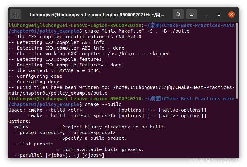
Task: Click the terminal title bar text
Action: pos(97,15)
